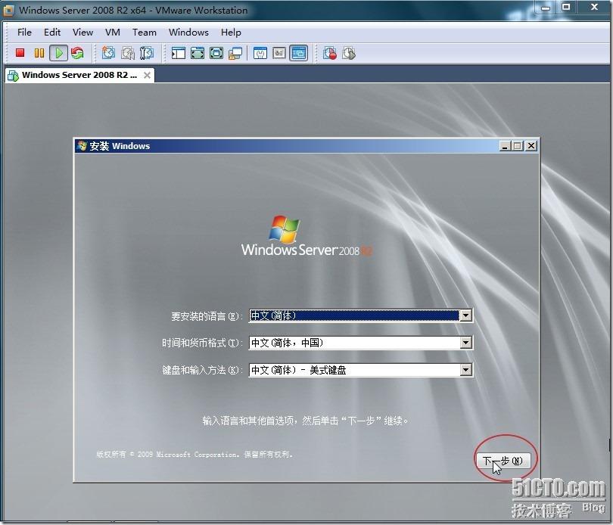Open the VM menu
Image resolution: width=613 pixels, height=525 pixels.
click(113, 33)
